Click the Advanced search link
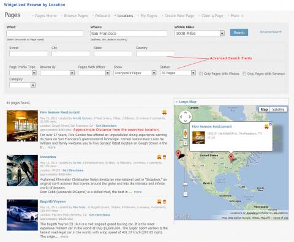 271,32
